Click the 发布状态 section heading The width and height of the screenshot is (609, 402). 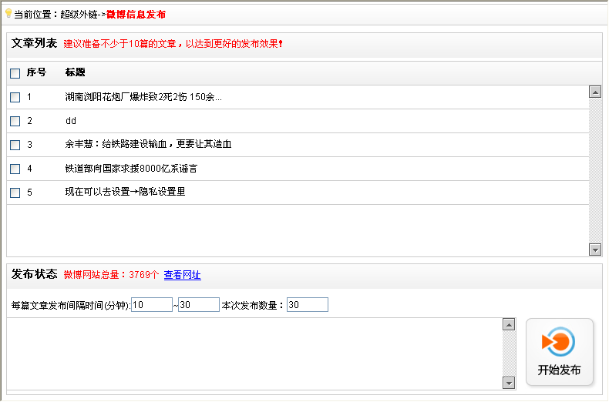pyautogui.click(x=34, y=274)
